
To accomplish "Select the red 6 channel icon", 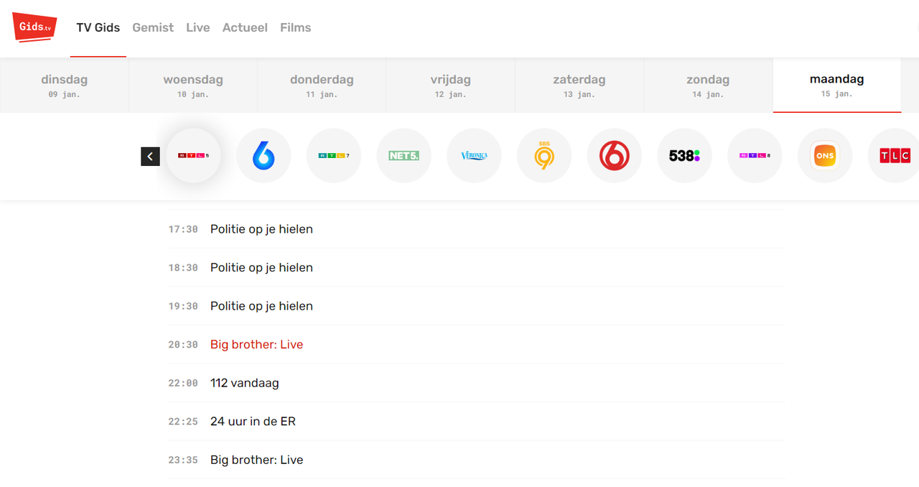I will tap(615, 156).
